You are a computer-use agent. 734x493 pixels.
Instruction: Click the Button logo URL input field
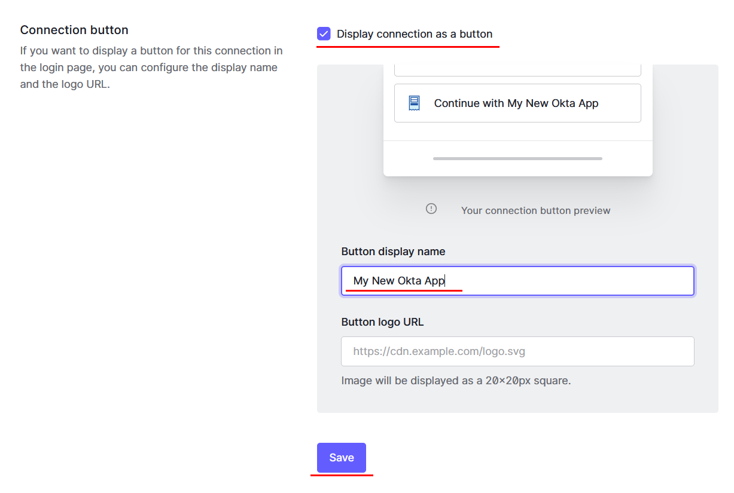(x=517, y=351)
